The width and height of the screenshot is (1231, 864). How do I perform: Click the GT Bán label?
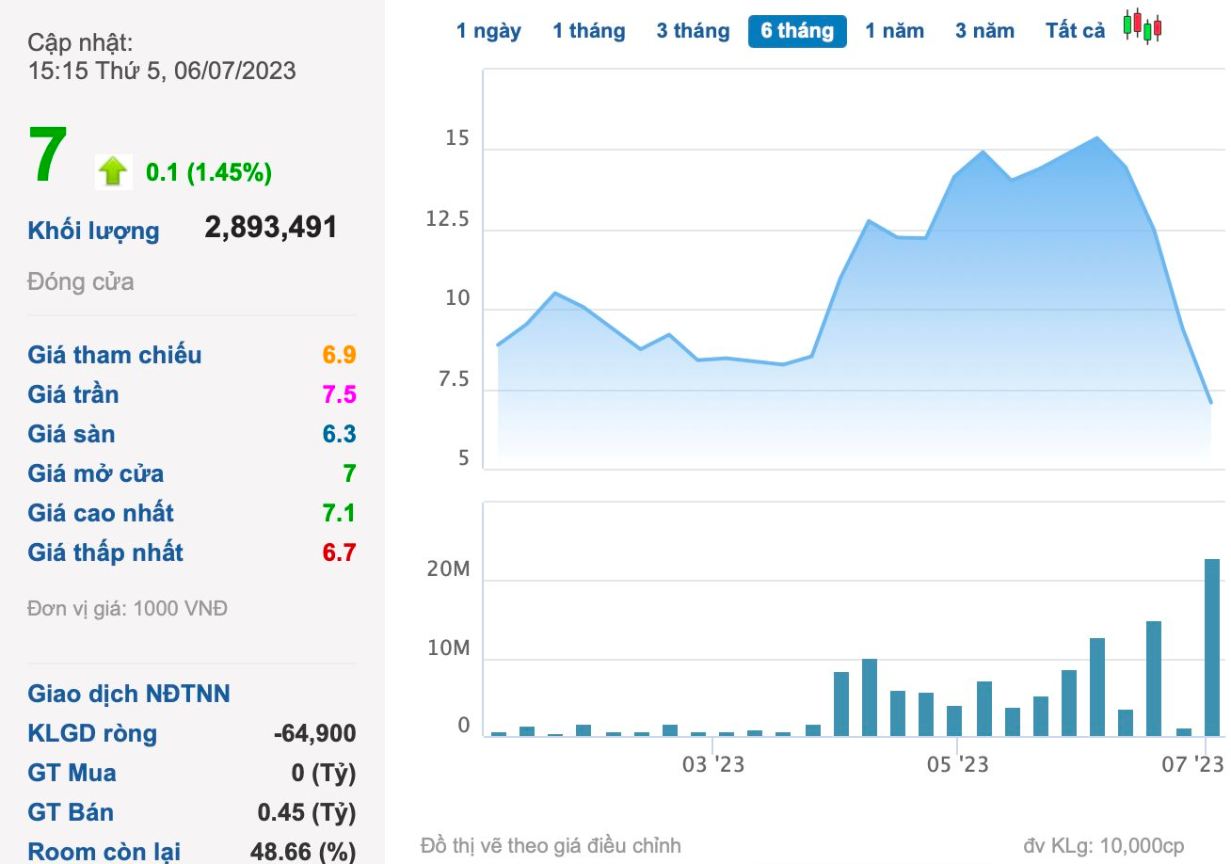click(x=71, y=812)
